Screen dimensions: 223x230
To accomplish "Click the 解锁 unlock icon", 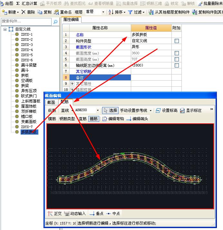I will (183, 4).
